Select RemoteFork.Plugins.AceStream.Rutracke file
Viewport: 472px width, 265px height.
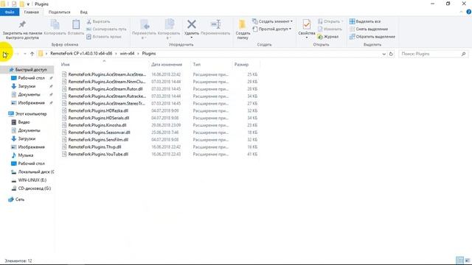click(x=107, y=96)
